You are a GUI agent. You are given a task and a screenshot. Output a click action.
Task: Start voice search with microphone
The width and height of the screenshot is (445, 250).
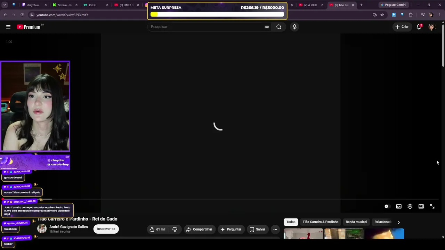[x=294, y=27]
